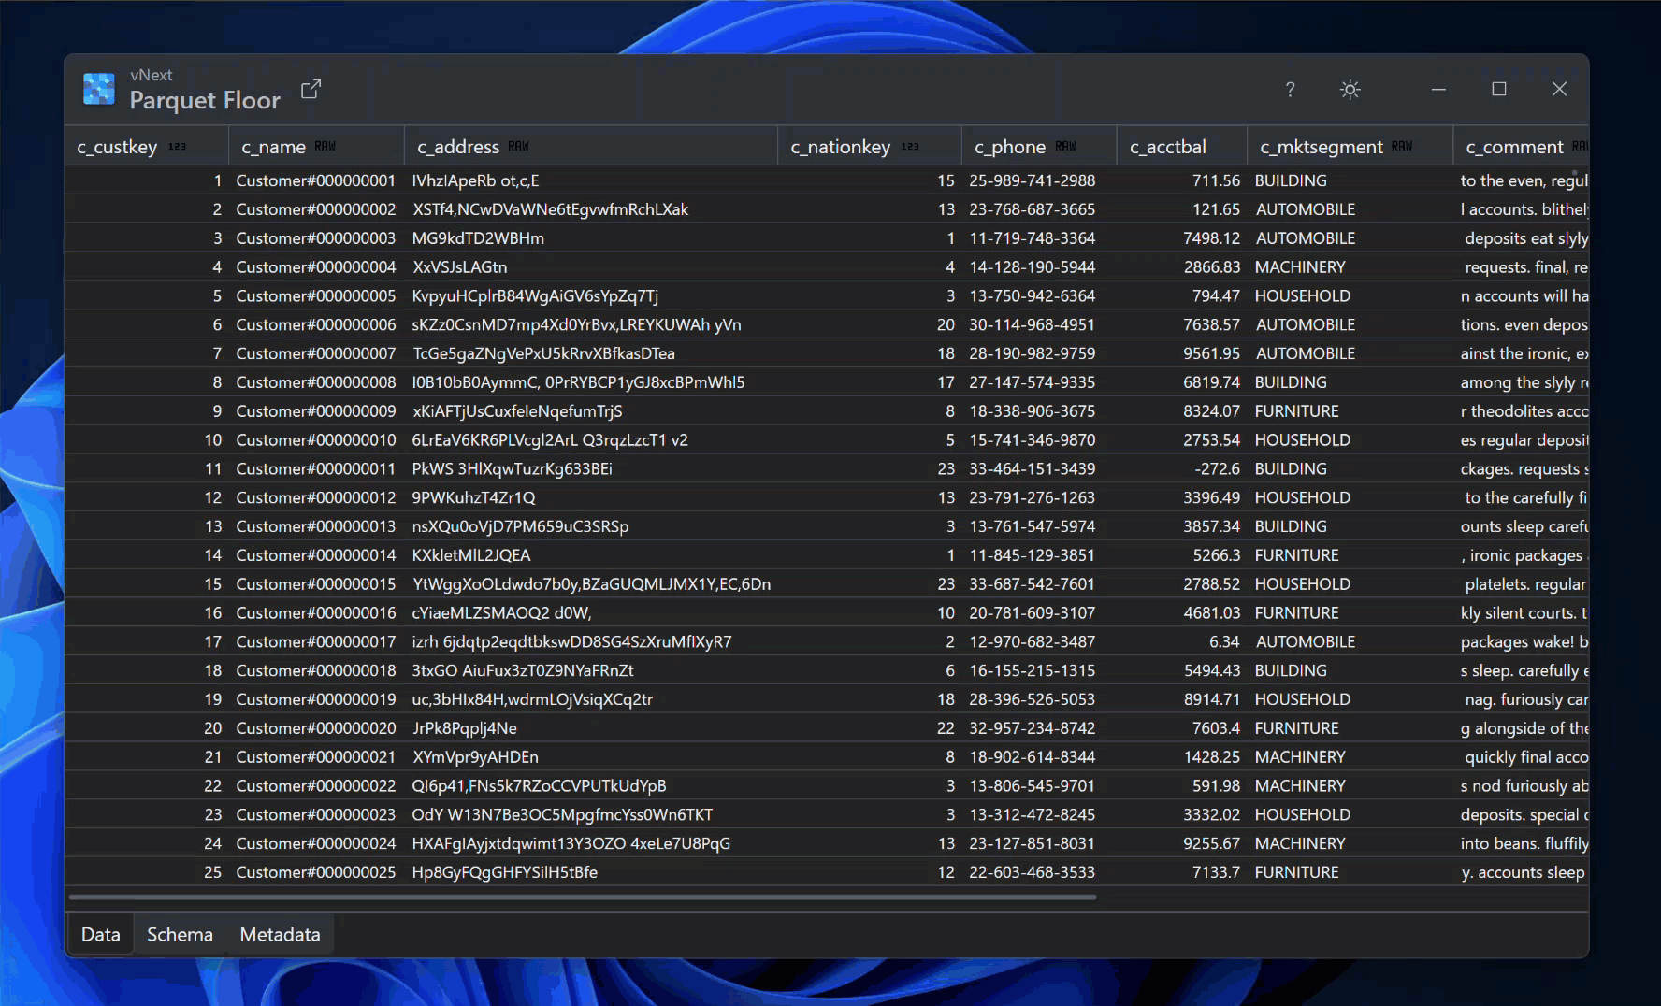Click the -272.6 account balance cell
Image resolution: width=1661 pixels, height=1006 pixels.
point(1217,469)
